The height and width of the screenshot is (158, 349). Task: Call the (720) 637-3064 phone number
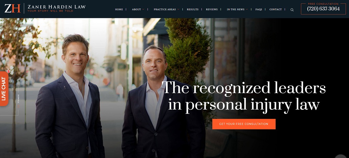[x=323, y=9]
